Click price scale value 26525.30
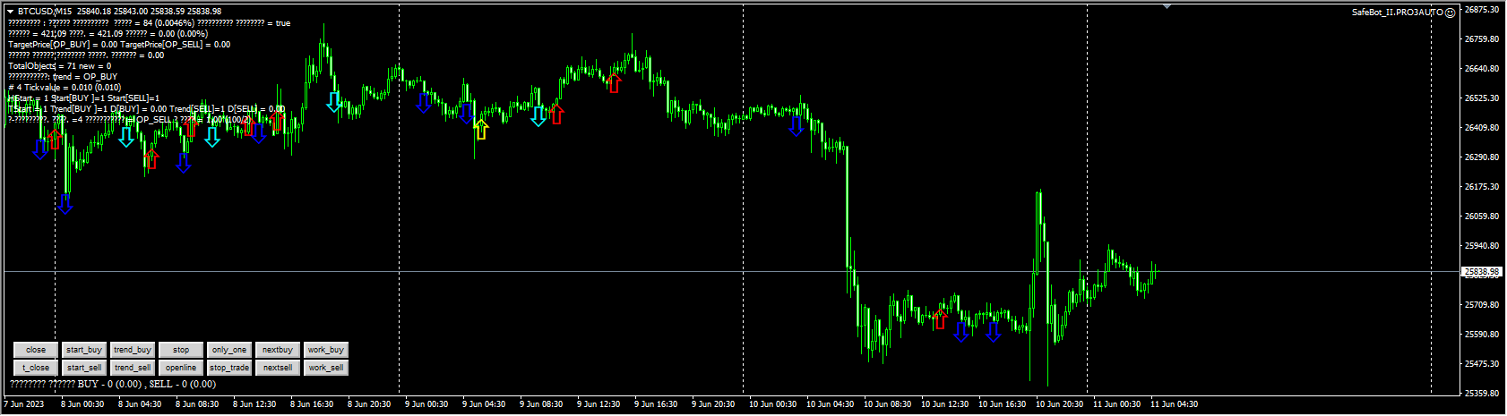This screenshot has height=416, width=1507. click(x=1482, y=98)
